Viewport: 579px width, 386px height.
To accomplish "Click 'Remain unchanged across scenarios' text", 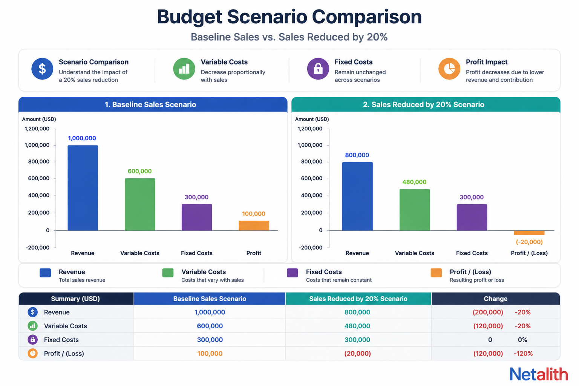I will [x=360, y=76].
